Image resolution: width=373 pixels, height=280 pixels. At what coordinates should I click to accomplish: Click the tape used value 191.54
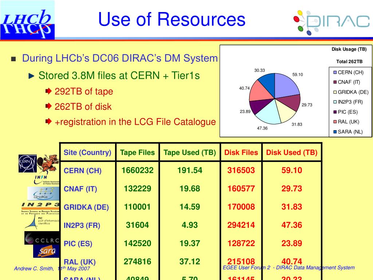click(x=190, y=170)
